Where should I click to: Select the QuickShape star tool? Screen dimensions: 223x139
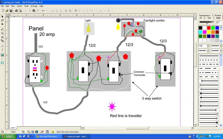[x=3, y=33]
